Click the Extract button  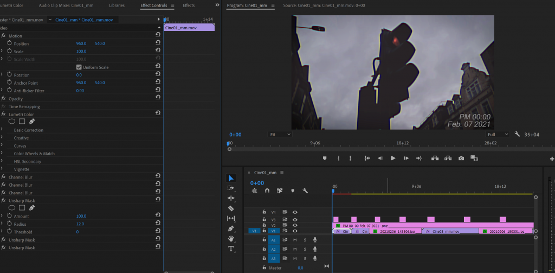tap(448, 158)
